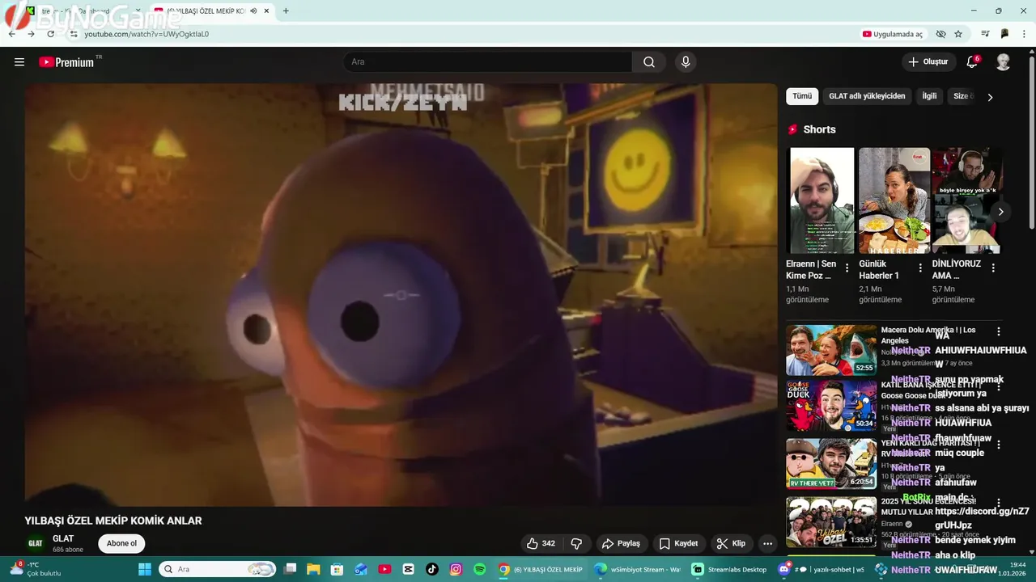Share the video via Paylaş

click(622, 543)
